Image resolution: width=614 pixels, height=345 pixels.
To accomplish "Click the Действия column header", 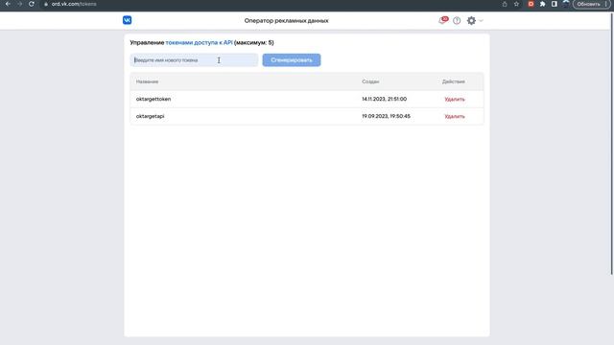I will pos(454,81).
